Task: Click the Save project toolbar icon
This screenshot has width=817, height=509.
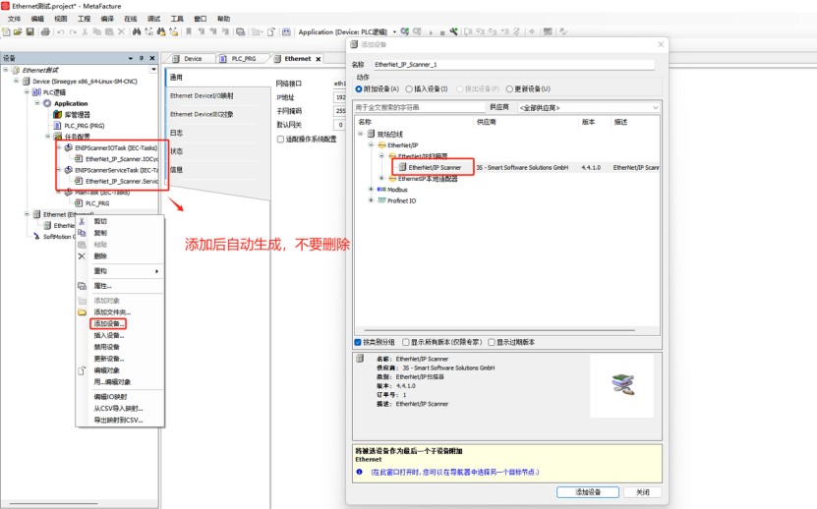Action: click(30, 31)
